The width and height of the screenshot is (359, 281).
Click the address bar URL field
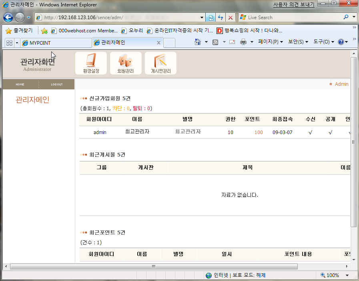point(119,17)
